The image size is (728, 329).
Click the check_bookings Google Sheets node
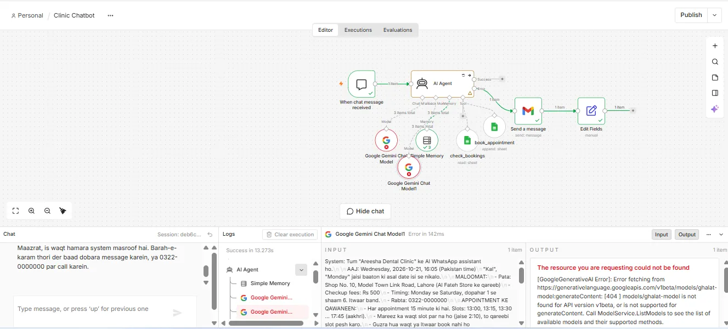467,140
